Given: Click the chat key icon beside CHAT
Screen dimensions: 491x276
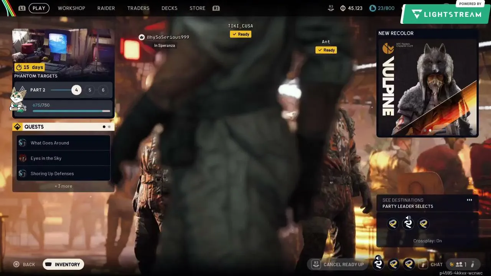Looking at the screenshot, I should pos(423,264).
